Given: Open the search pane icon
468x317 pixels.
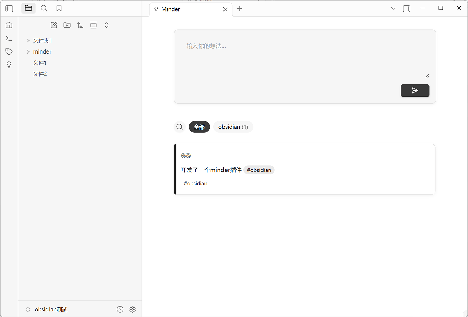Looking at the screenshot, I should pos(44,8).
